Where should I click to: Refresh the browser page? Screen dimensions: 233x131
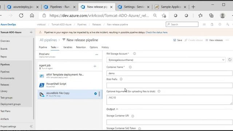(x=21, y=15)
